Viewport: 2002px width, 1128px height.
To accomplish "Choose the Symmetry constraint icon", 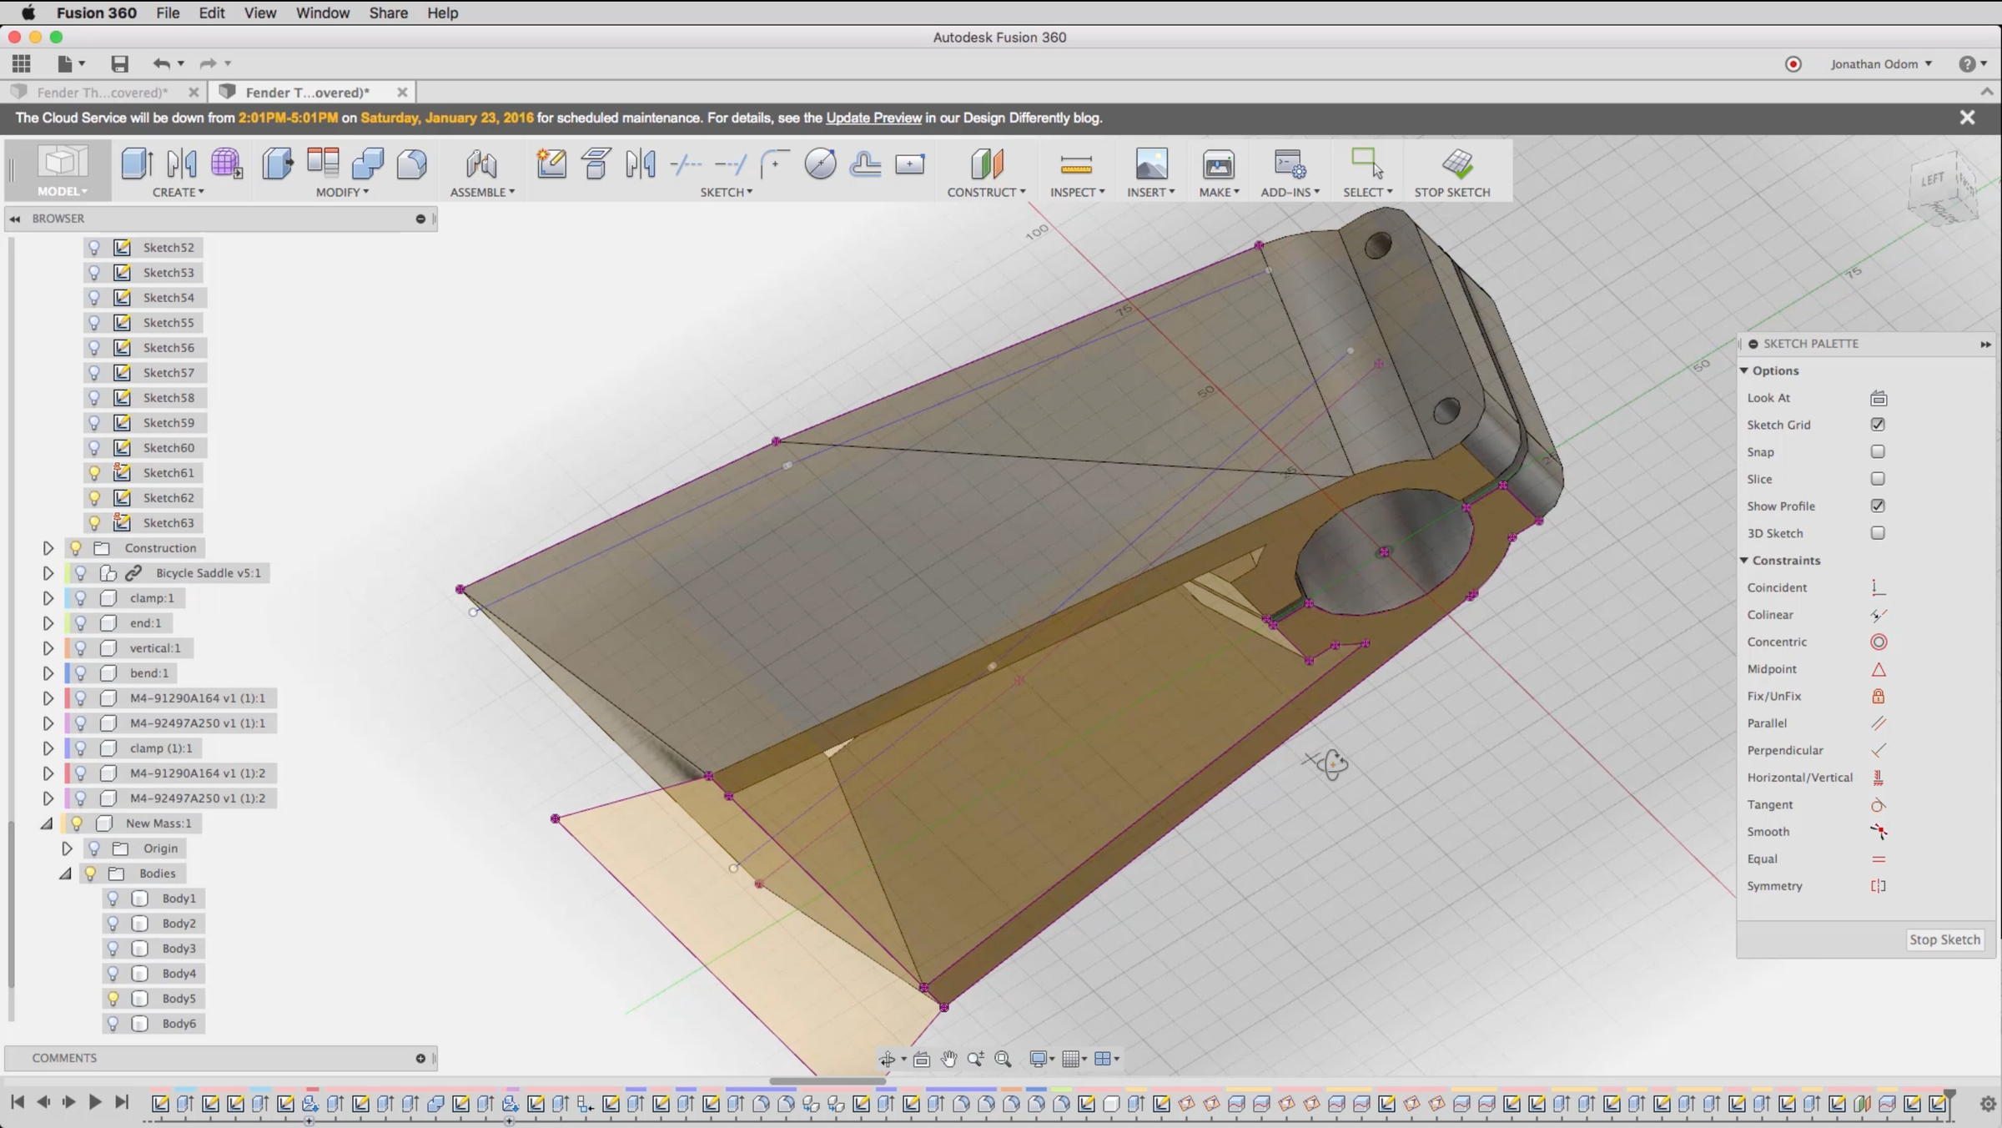I will [1878, 886].
